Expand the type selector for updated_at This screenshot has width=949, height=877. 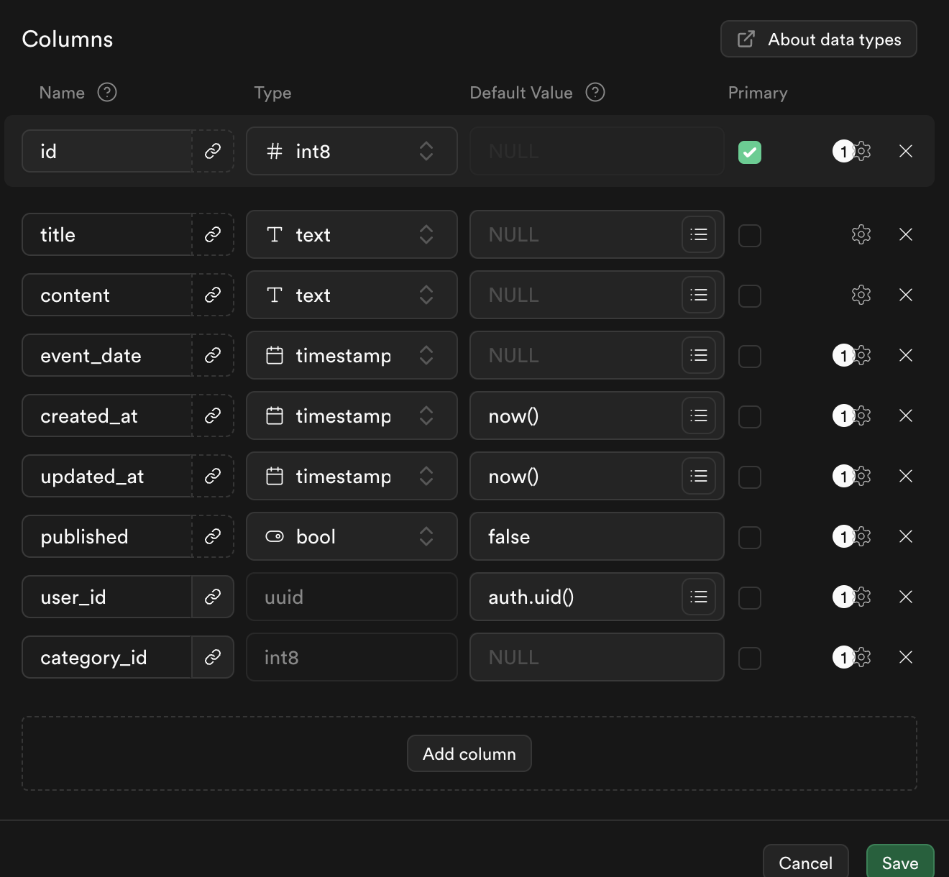[x=352, y=476]
